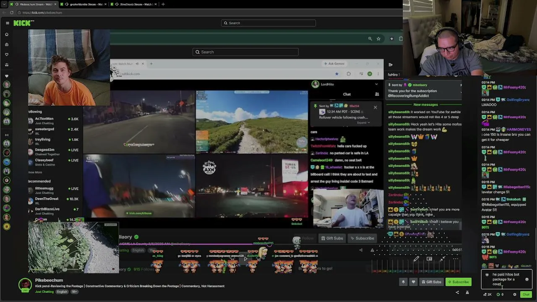
Task: Click the magnifier icon in inner toolbar
Action: pyautogui.click(x=370, y=39)
